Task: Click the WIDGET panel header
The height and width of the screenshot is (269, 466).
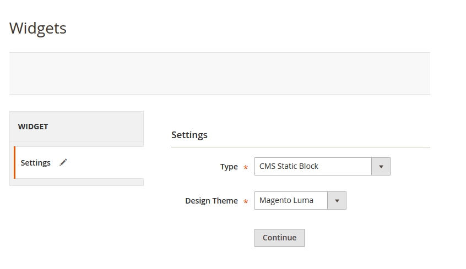Action: [77, 127]
